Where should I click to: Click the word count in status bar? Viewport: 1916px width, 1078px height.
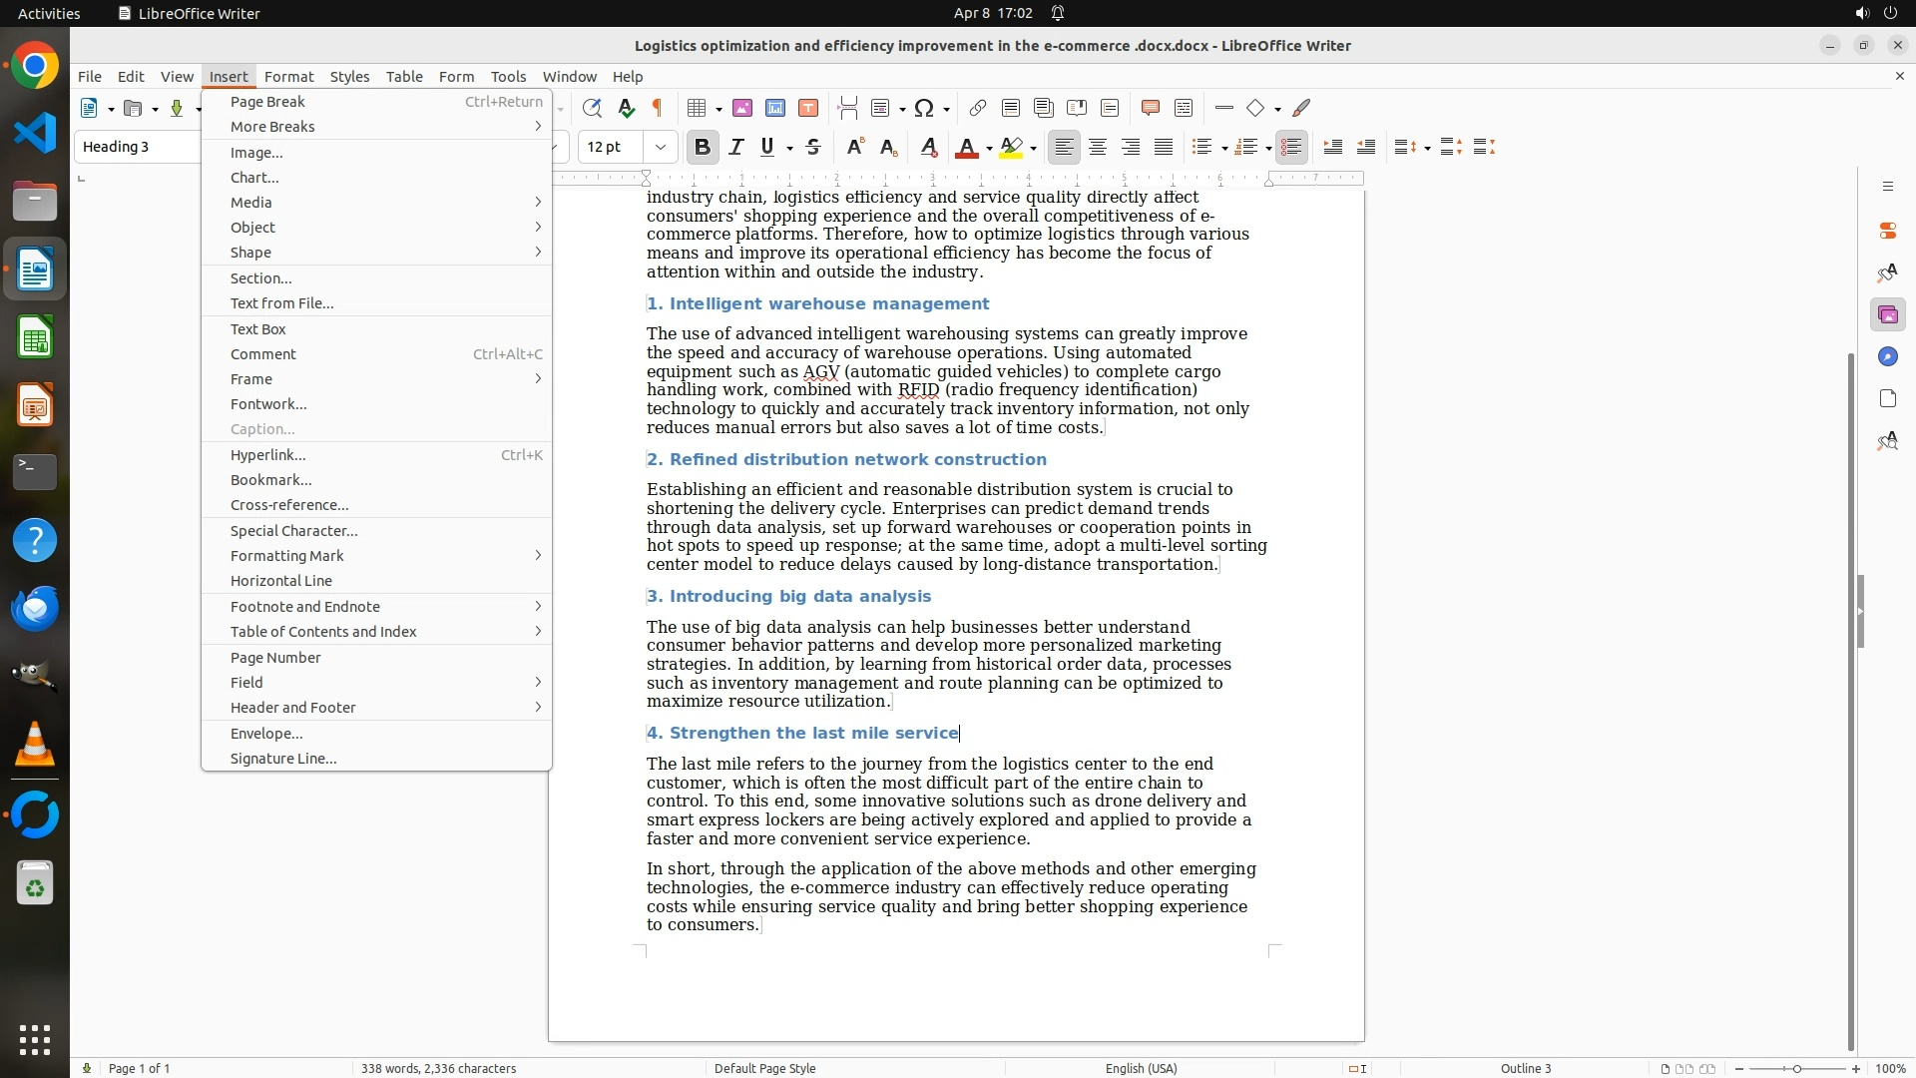(438, 1068)
